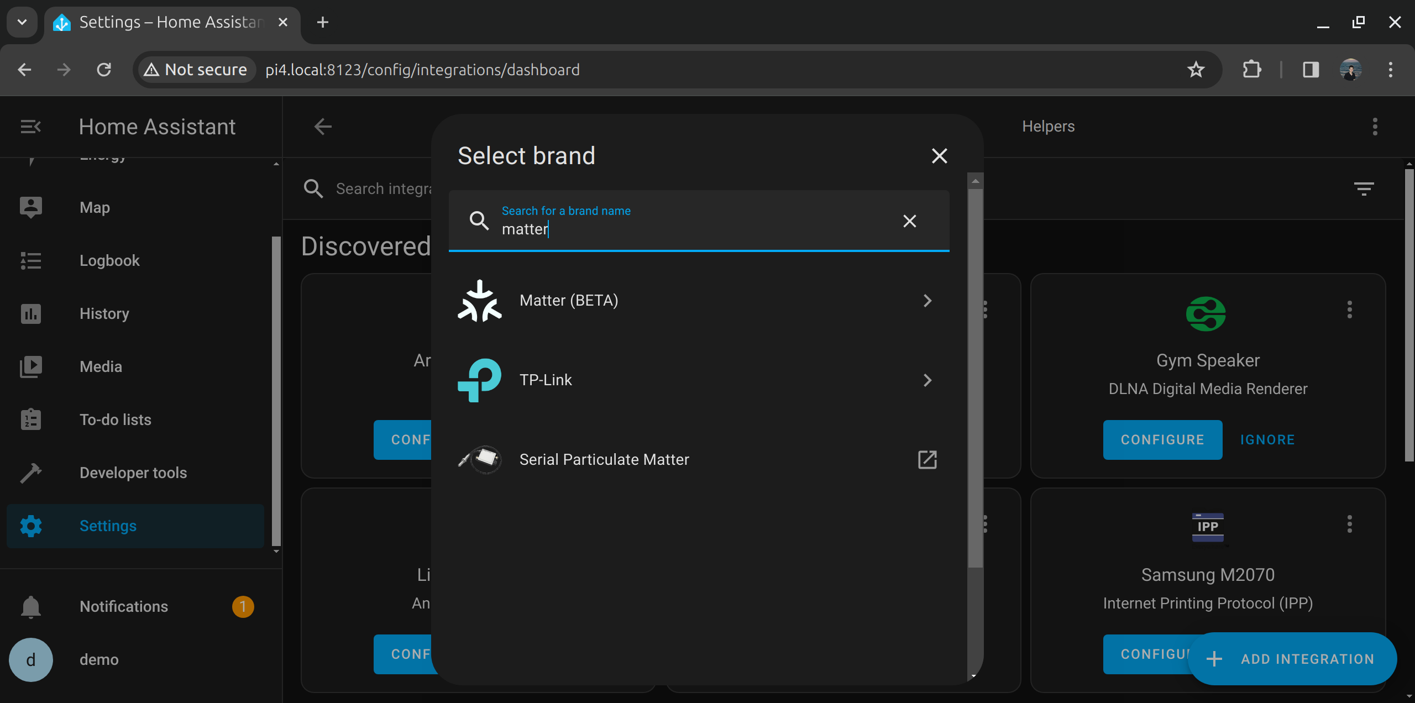The image size is (1415, 703).
Task: Open History from the sidebar icon
Action: (x=30, y=313)
